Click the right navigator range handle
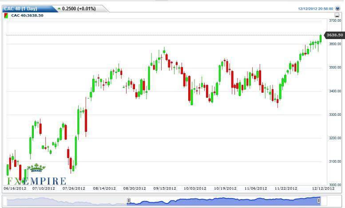The height and width of the screenshot is (208, 345). [x=318, y=201]
